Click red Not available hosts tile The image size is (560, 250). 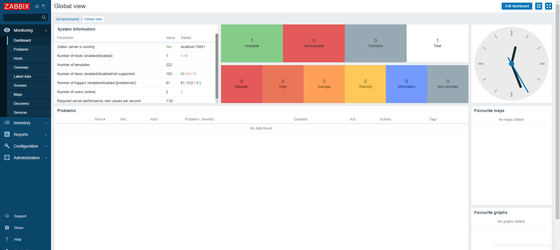tap(314, 43)
